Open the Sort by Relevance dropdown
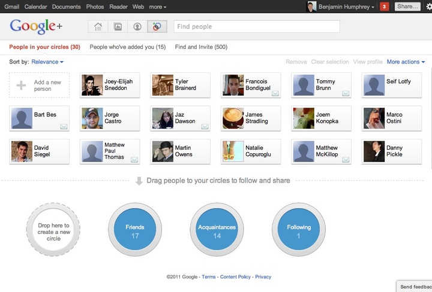 [47, 62]
